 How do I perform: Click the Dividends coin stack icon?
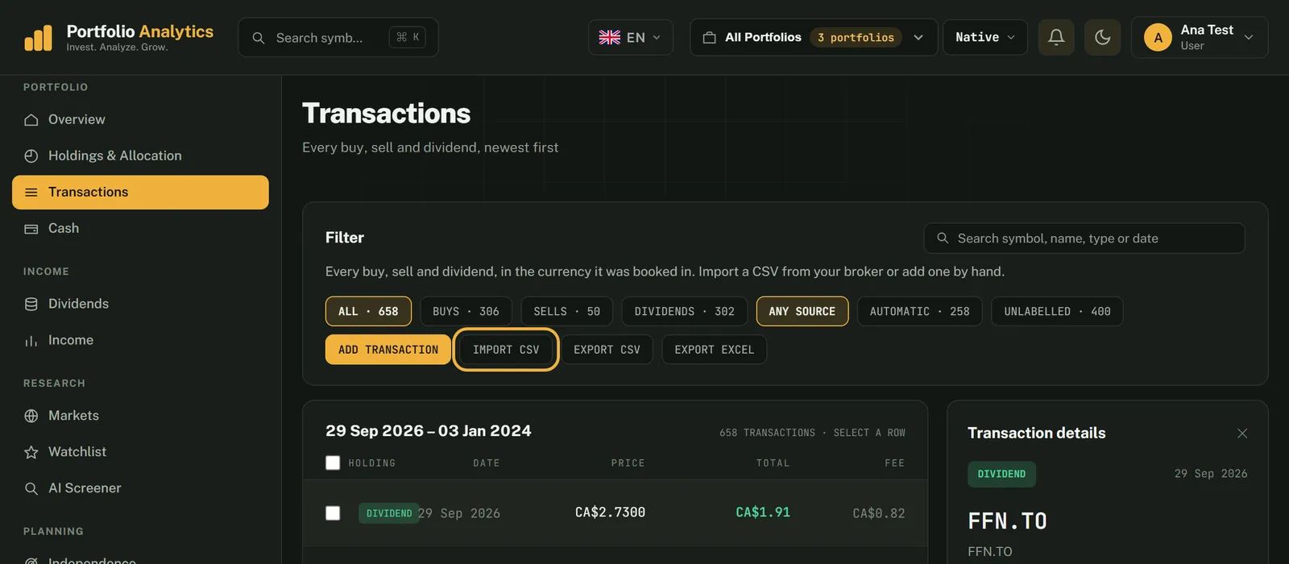click(31, 304)
